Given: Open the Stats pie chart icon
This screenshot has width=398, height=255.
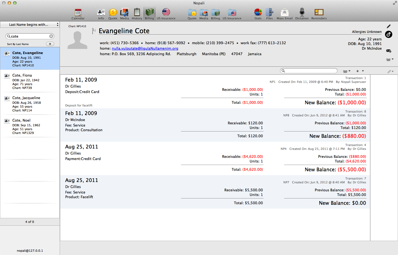Looking at the screenshot, I should [x=258, y=14].
